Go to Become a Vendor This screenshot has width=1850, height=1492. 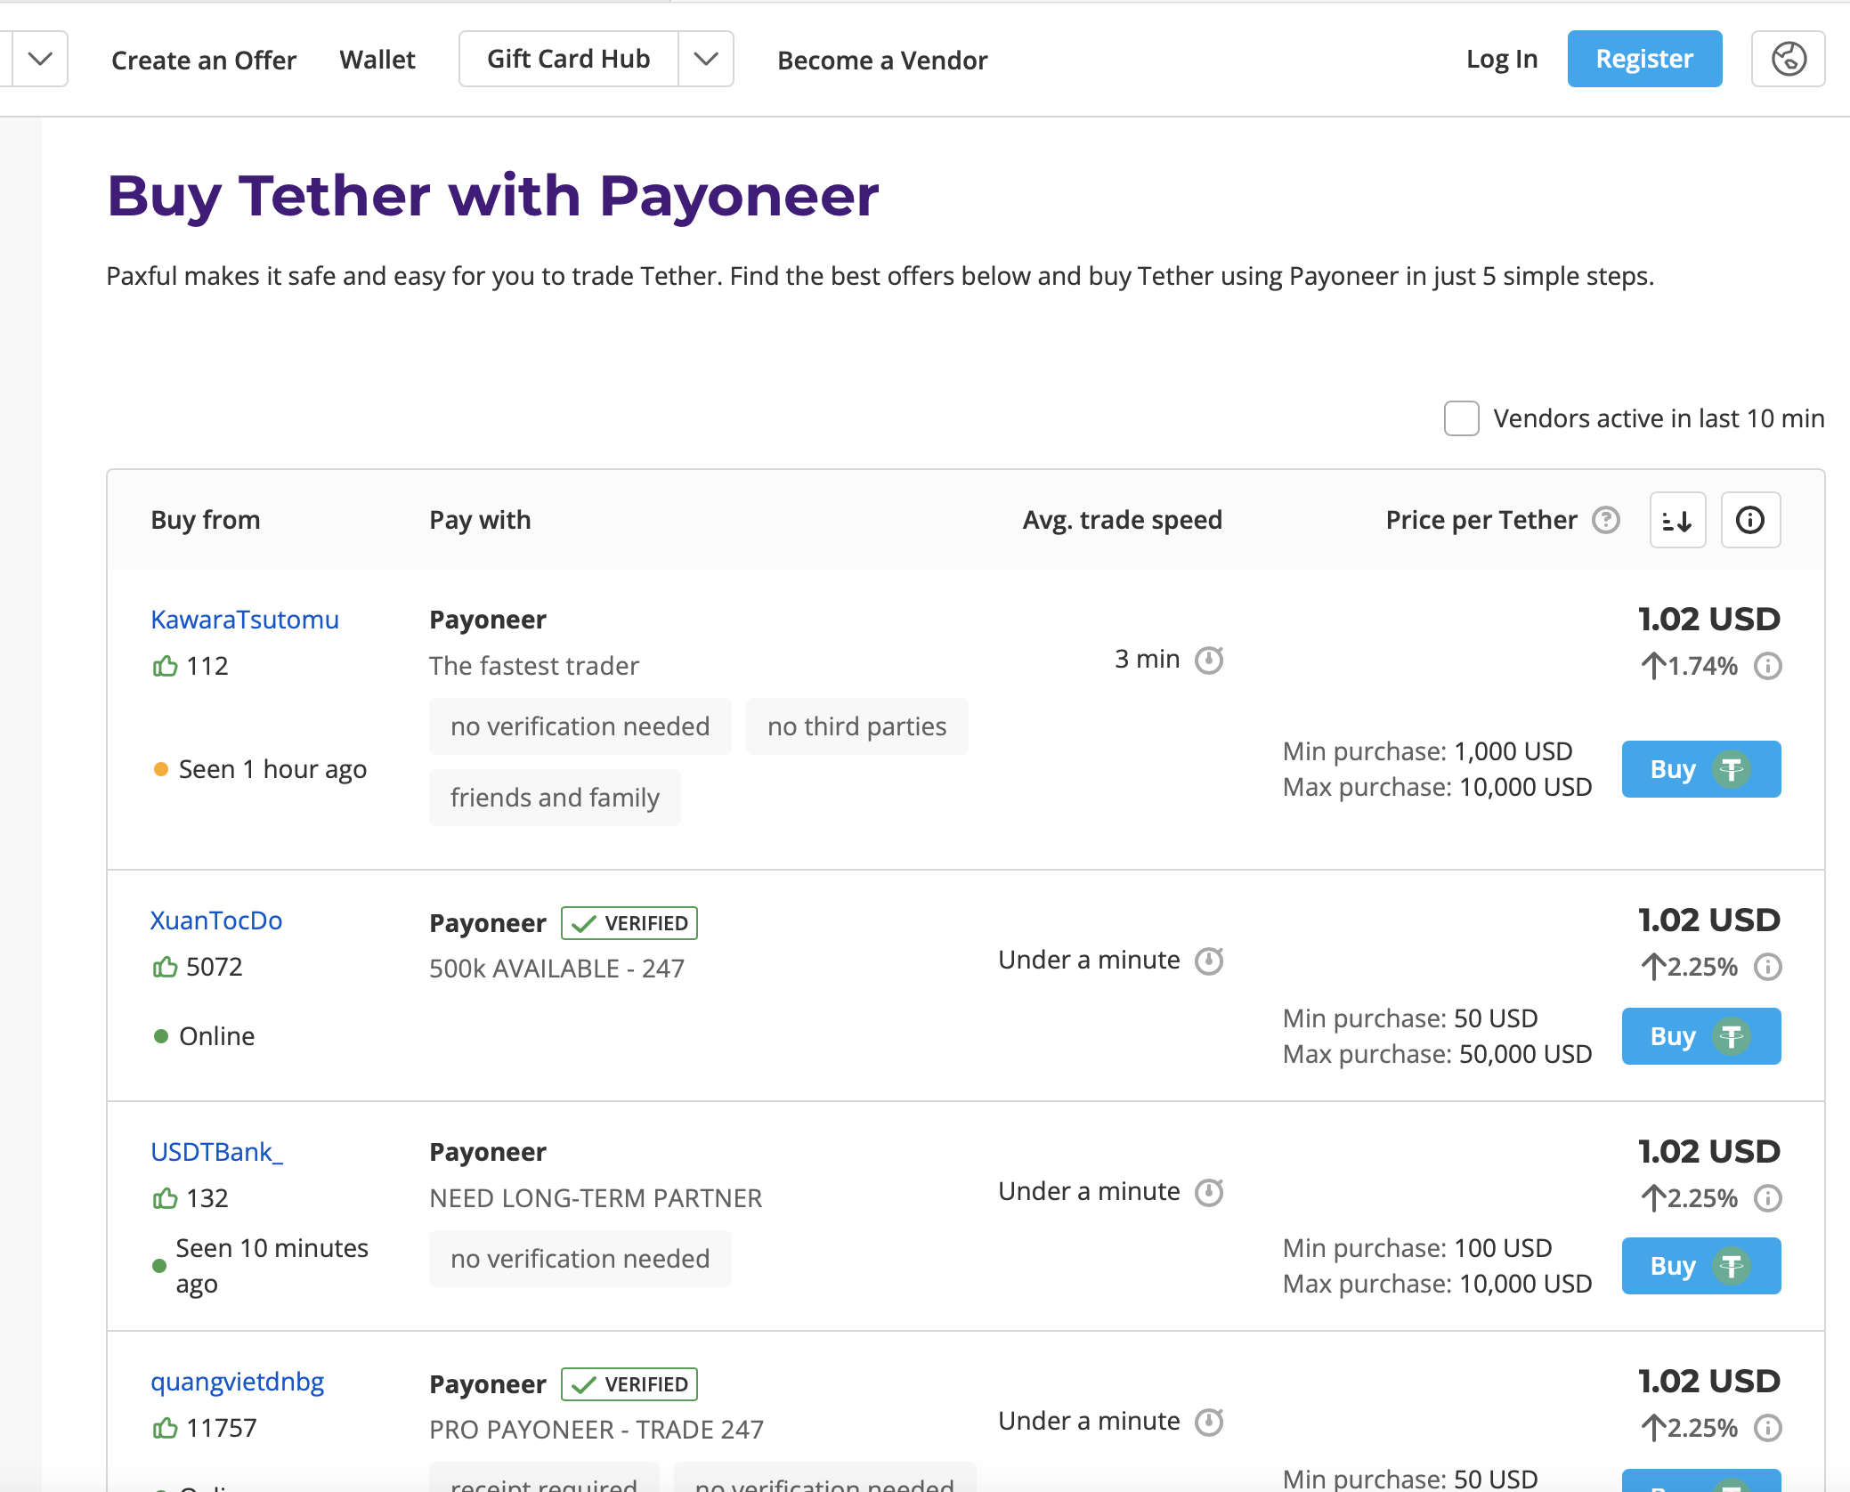(x=882, y=60)
